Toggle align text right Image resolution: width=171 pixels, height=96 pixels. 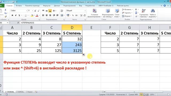pyautogui.click(x=50, y=15)
